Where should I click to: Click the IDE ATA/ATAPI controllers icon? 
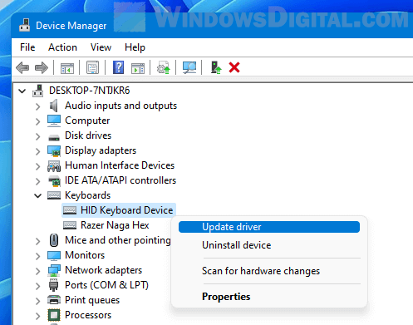[54, 180]
